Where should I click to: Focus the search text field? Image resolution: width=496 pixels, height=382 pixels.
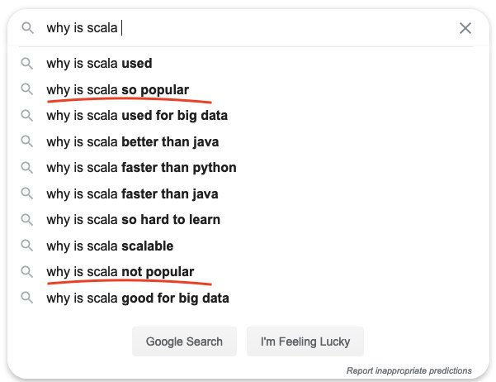coord(247,28)
